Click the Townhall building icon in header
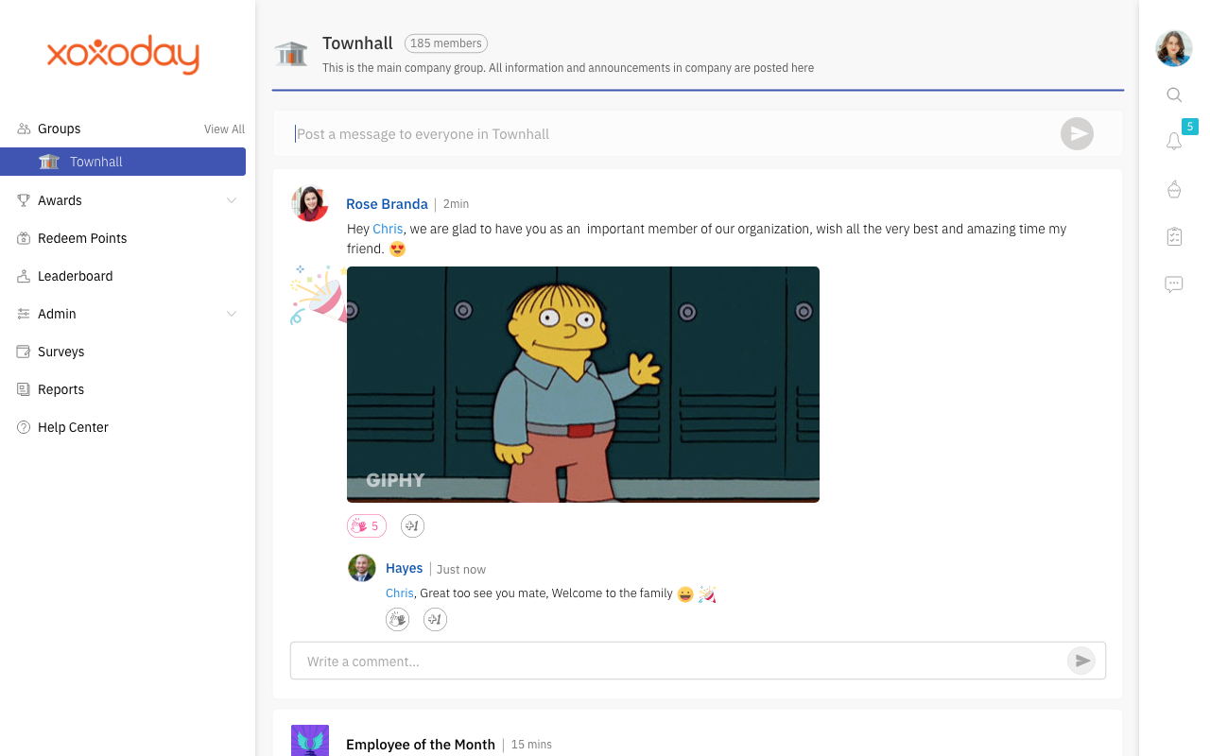 pos(291,53)
